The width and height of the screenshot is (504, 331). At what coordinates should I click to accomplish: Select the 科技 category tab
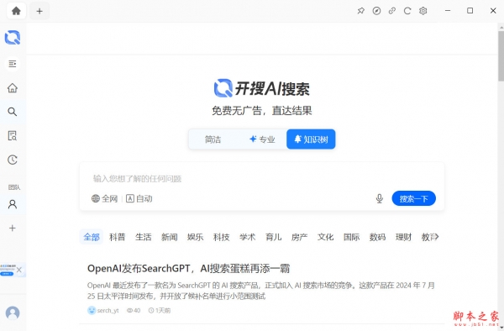pos(221,237)
